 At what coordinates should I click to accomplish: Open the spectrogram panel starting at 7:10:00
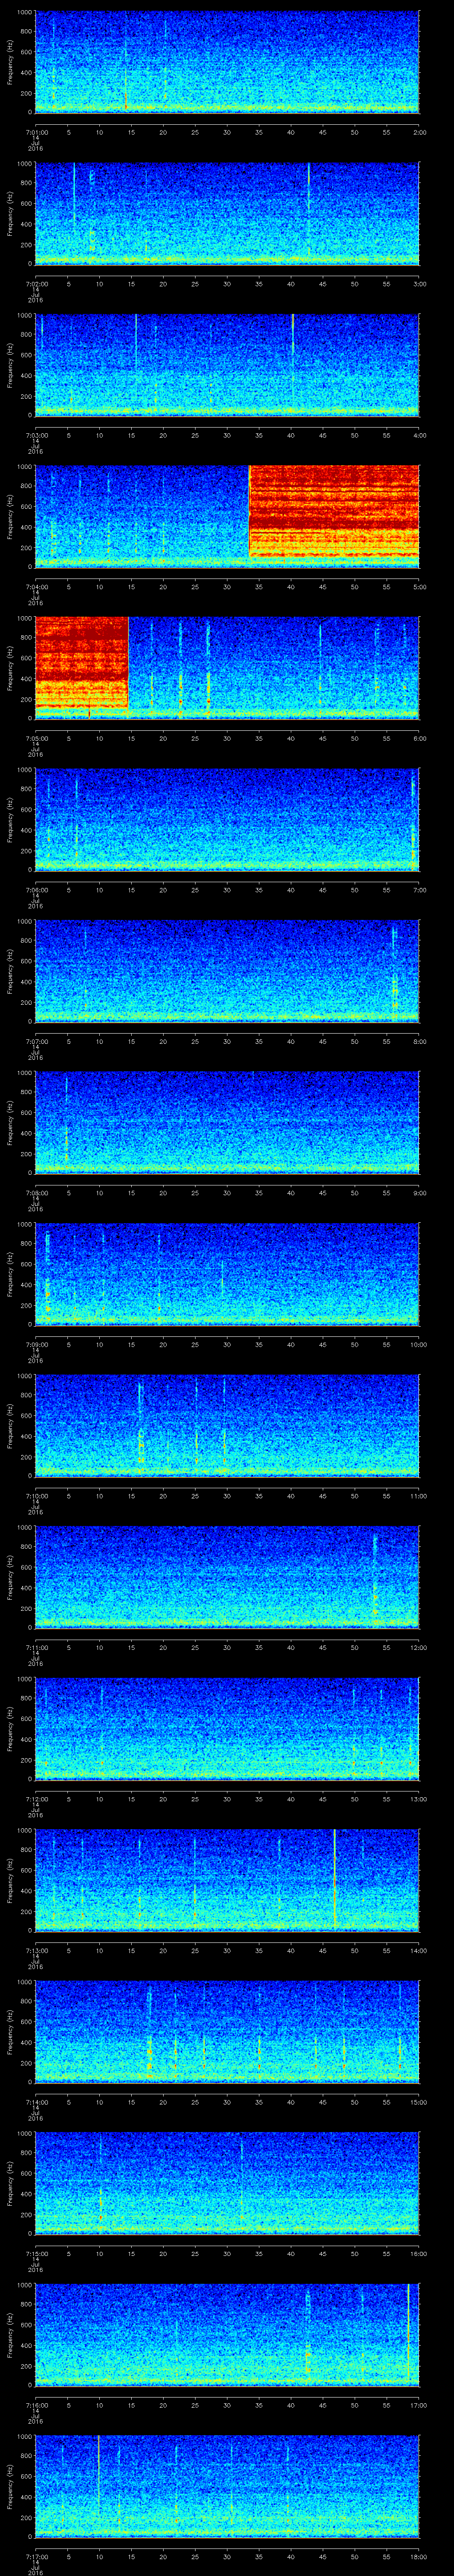[x=227, y=1425]
